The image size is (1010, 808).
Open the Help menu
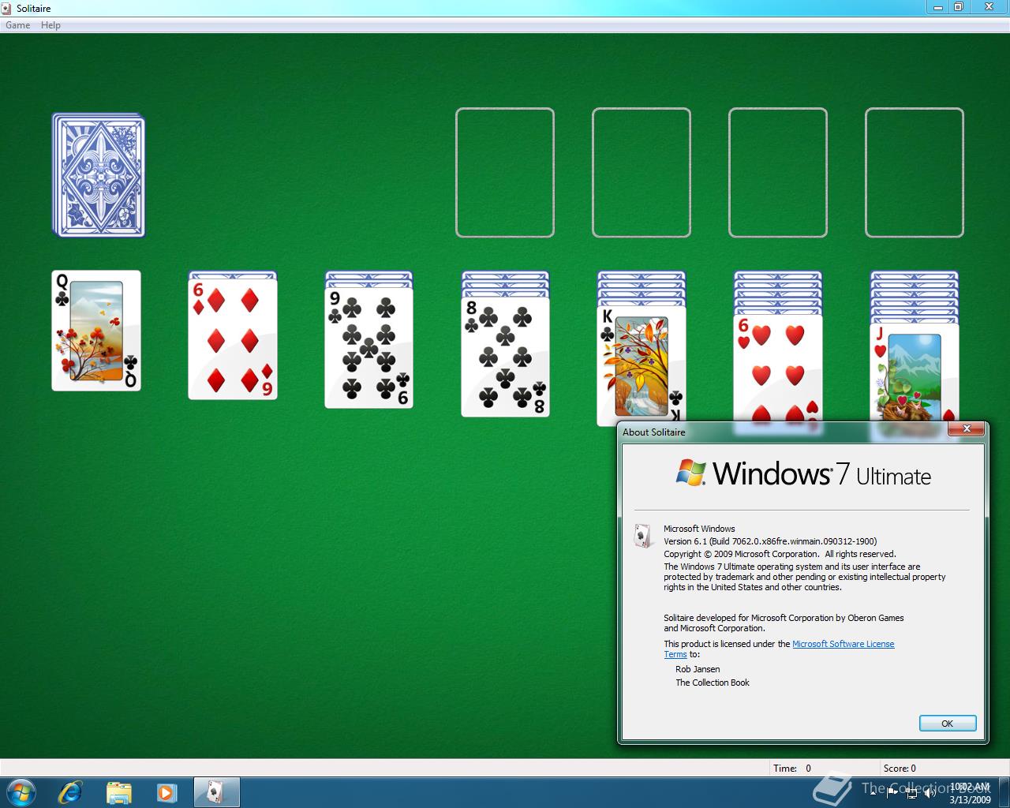(50, 25)
